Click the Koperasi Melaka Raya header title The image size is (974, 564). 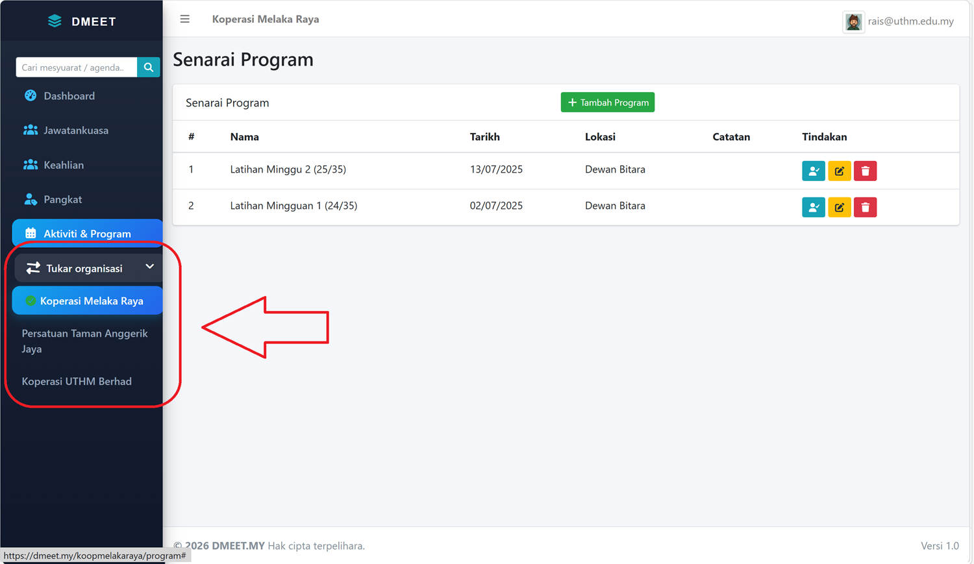tap(266, 19)
